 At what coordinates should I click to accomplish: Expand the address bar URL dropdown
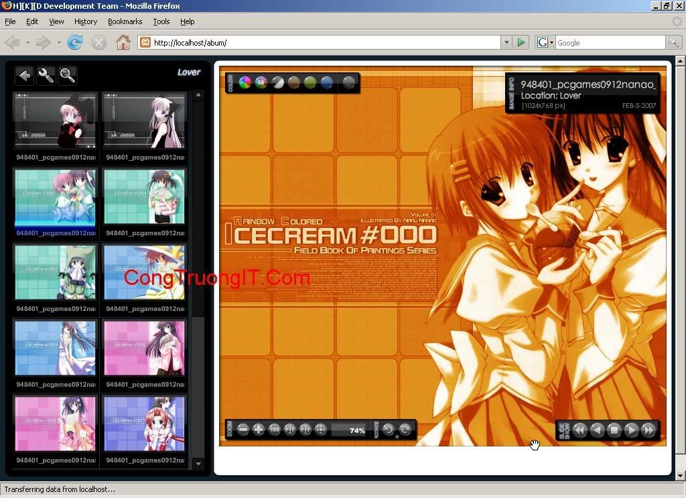tap(506, 42)
